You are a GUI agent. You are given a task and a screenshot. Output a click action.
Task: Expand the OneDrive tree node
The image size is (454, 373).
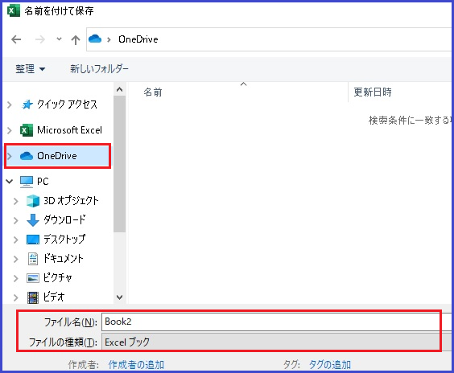point(10,156)
